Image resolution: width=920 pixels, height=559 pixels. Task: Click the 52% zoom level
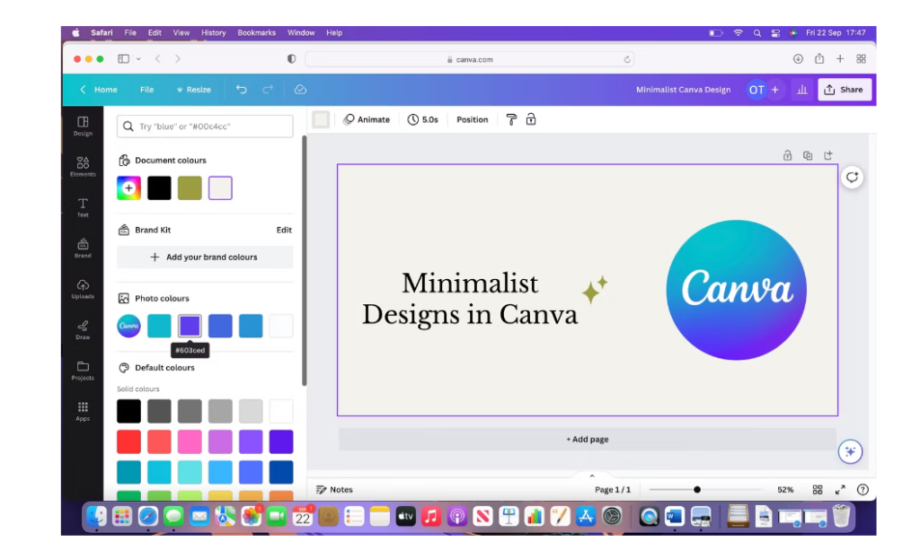pyautogui.click(x=785, y=489)
